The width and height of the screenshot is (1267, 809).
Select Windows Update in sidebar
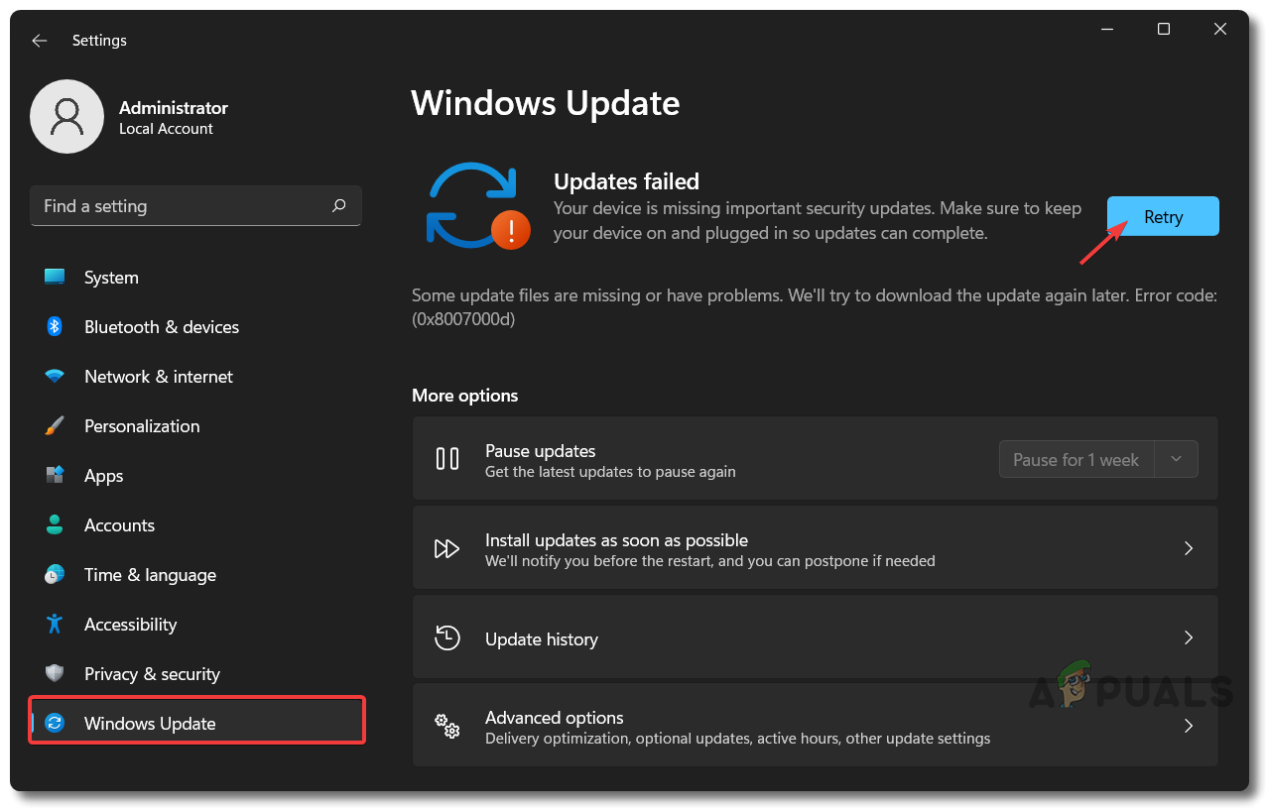click(196, 721)
